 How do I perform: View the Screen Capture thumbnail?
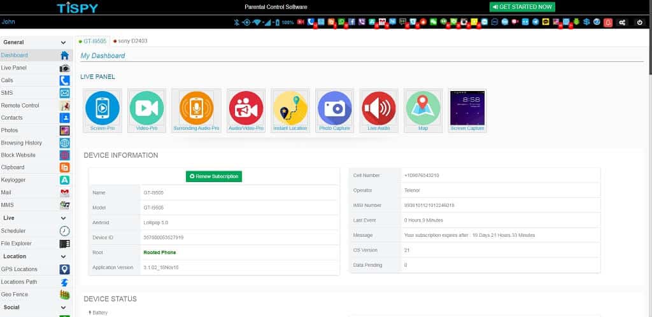pos(467,111)
